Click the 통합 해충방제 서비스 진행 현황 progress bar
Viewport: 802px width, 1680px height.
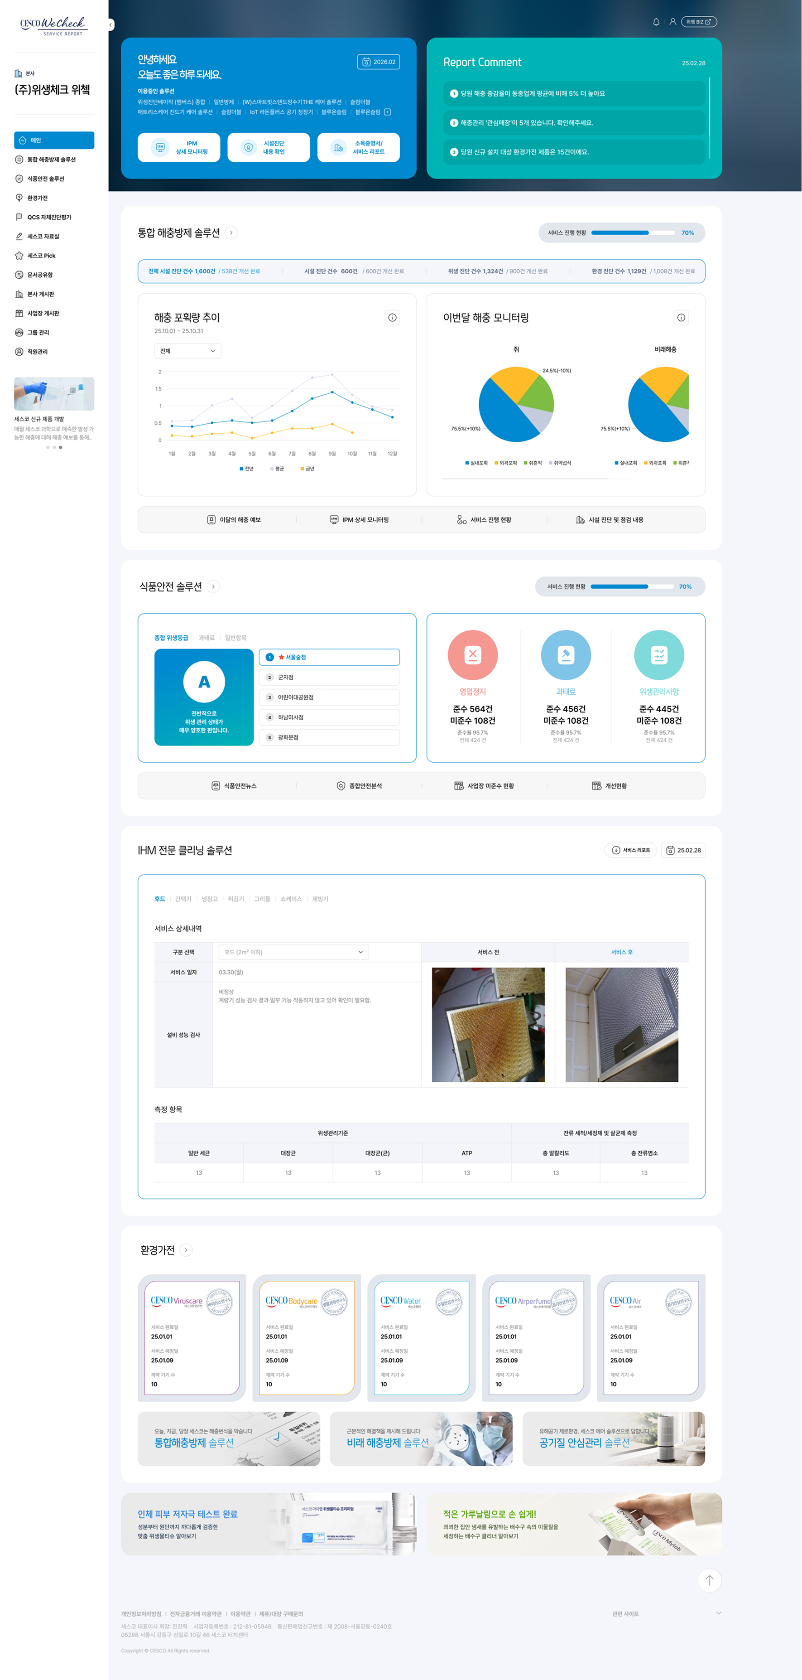pos(632,233)
